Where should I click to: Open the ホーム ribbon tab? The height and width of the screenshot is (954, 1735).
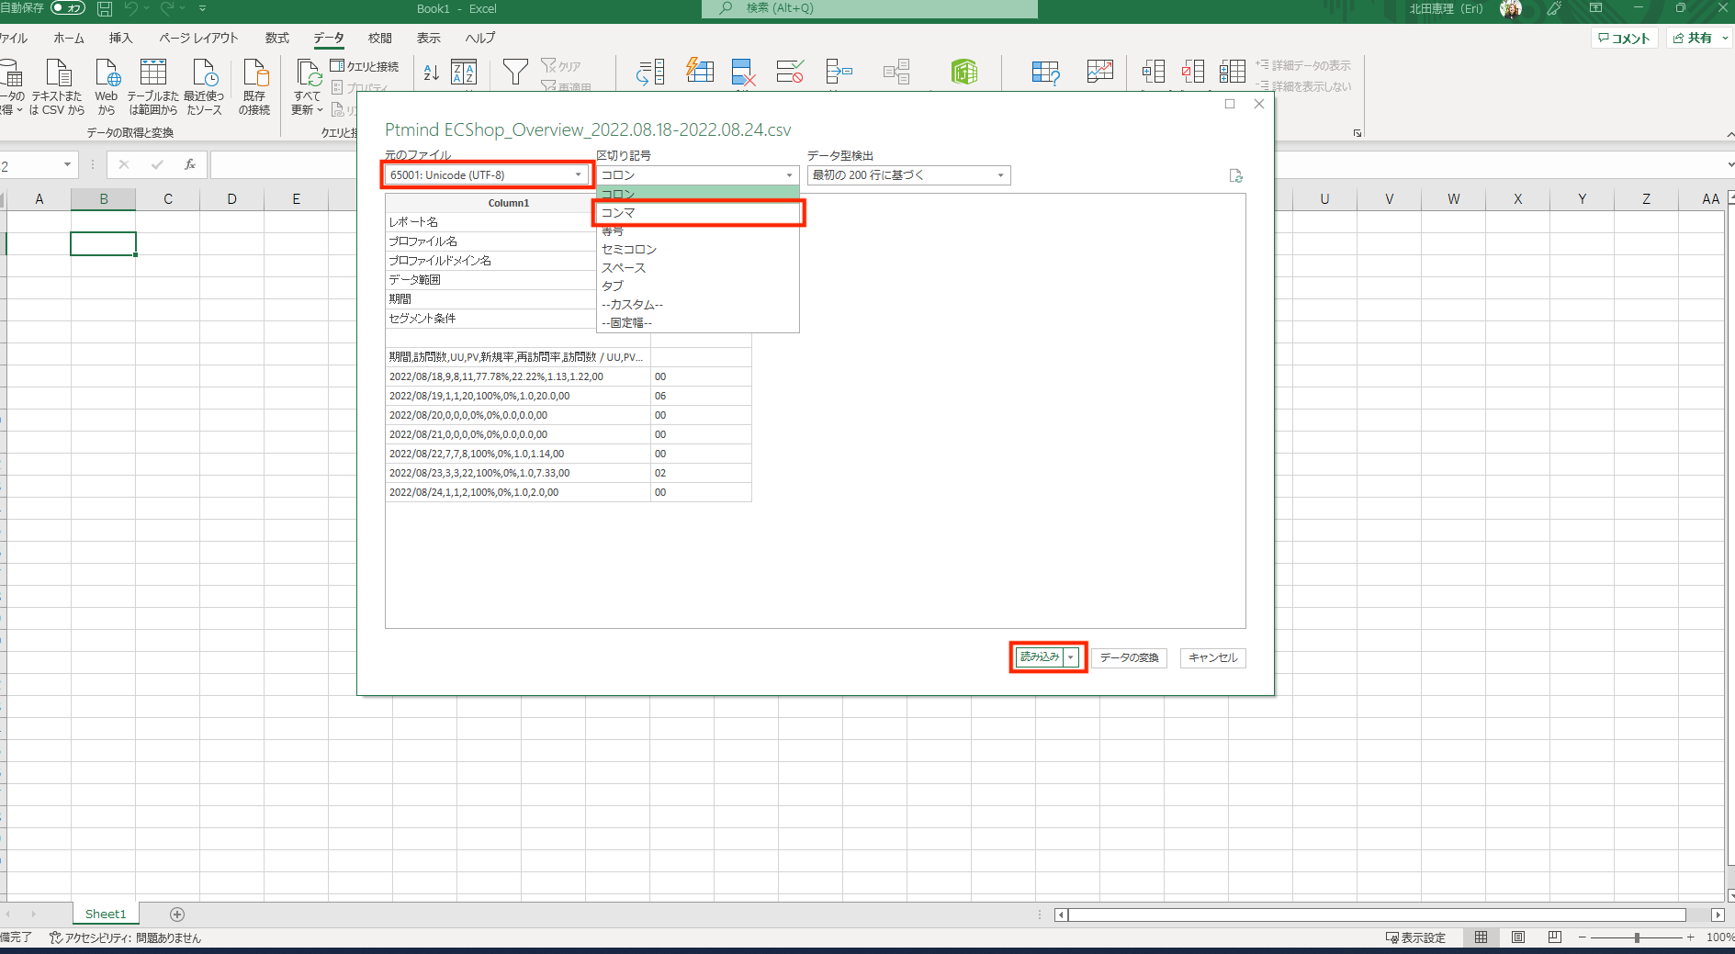69,39
